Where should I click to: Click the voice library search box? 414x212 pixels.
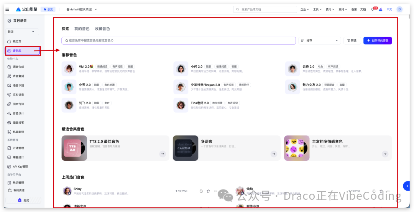179,40
